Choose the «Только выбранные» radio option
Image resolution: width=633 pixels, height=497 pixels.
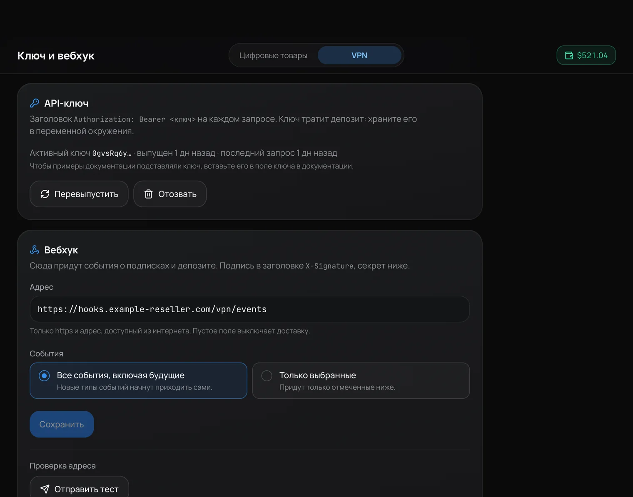tap(361, 380)
